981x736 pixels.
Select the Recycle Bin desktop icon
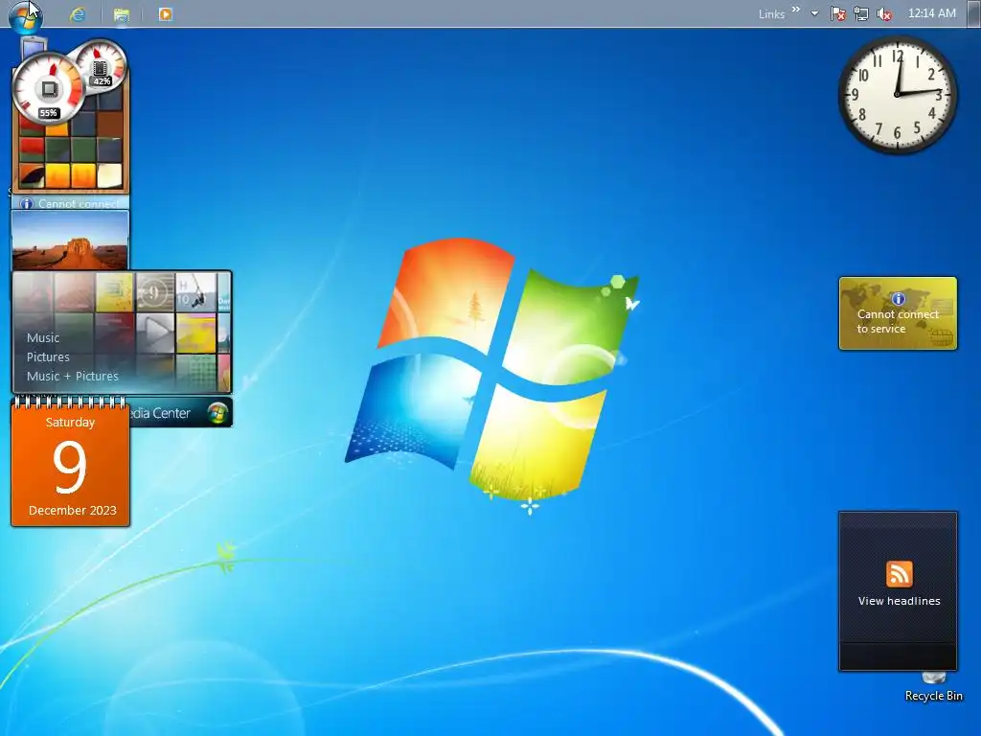click(x=934, y=686)
